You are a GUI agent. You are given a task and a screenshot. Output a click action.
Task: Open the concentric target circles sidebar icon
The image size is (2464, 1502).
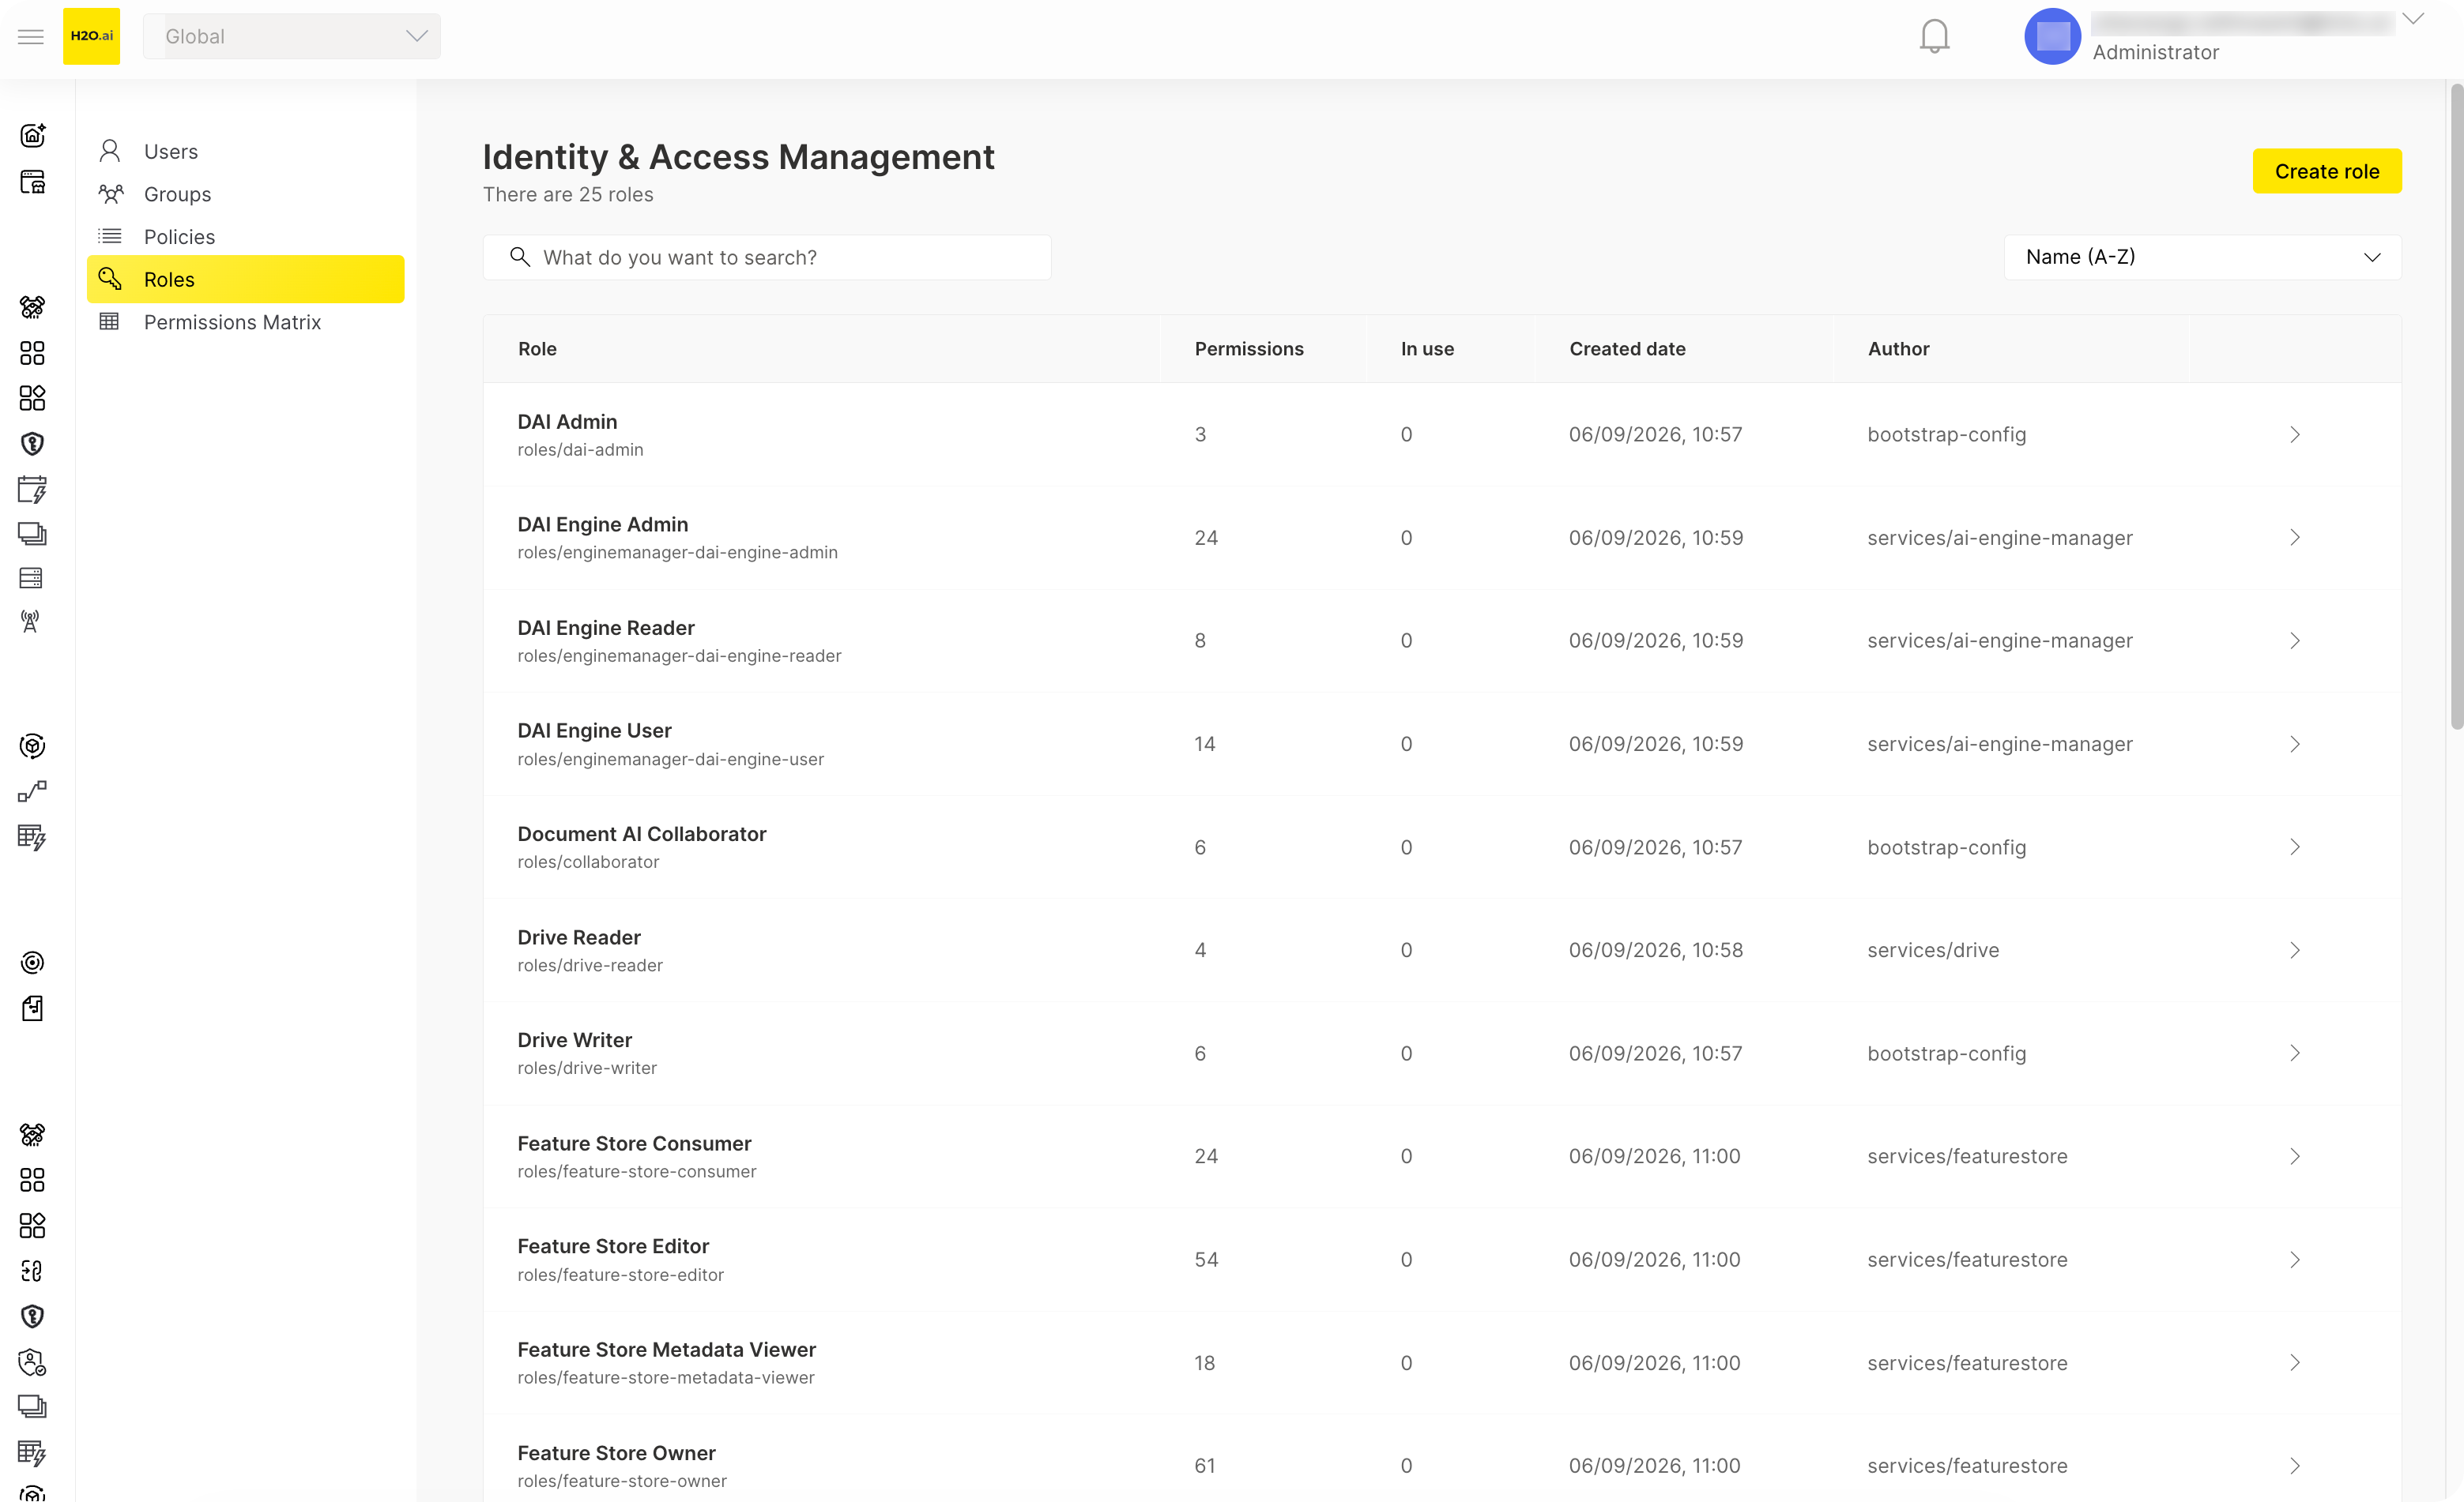click(32, 963)
